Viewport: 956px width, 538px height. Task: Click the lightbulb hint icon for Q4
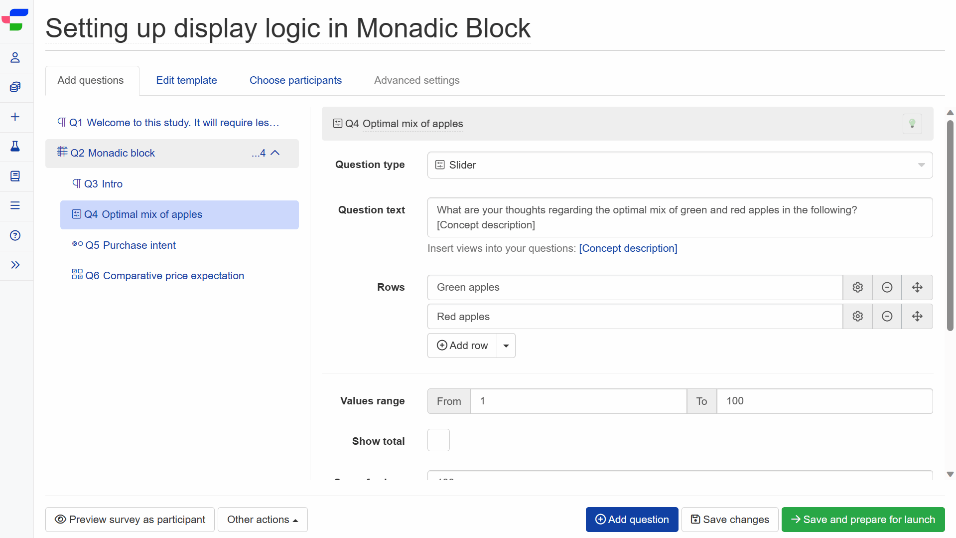[912, 124]
